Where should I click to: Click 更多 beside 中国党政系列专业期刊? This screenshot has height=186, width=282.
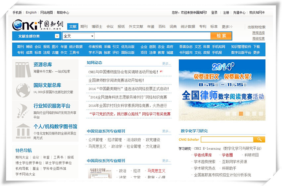pyautogui.click(x=166, y=131)
